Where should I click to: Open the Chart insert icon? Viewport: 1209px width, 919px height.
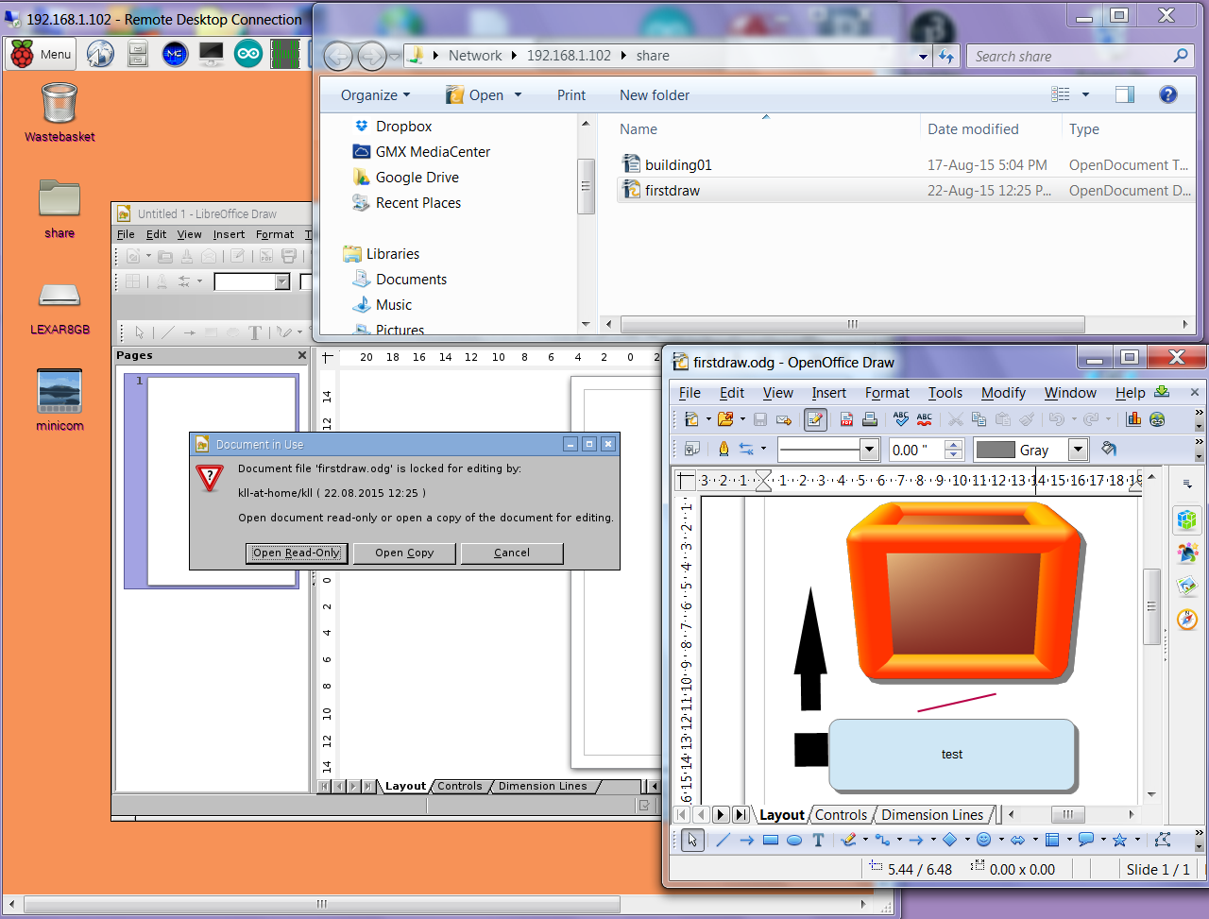tap(1133, 419)
